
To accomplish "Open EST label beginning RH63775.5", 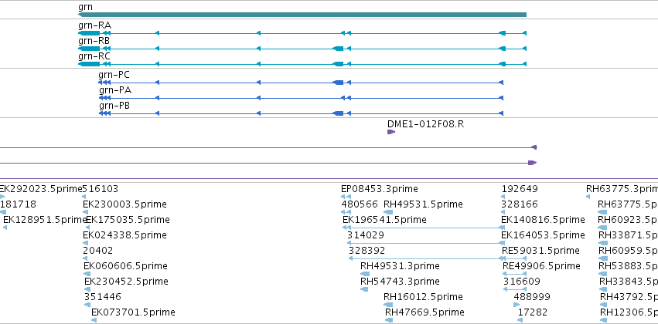I will click(x=628, y=204).
